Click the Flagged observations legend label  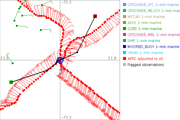pos(146,64)
